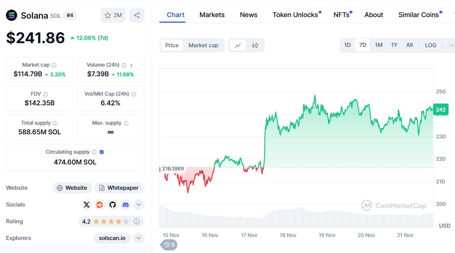This screenshot has height=253, width=455.
Task: Add Solana to watchlist with star button
Action: click(113, 15)
